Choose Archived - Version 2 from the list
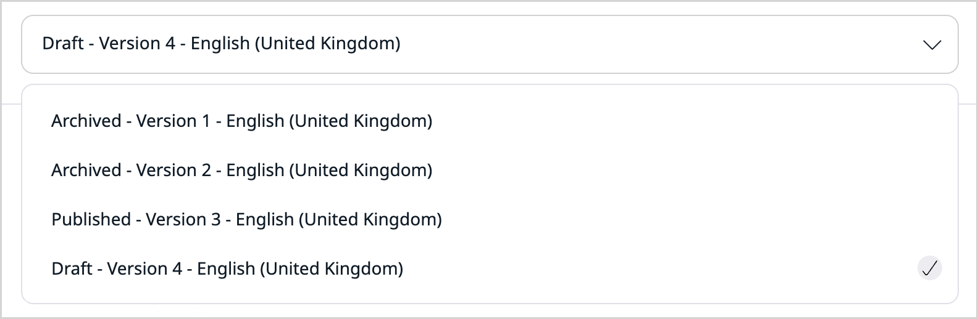The height and width of the screenshot is (319, 978). (x=241, y=170)
